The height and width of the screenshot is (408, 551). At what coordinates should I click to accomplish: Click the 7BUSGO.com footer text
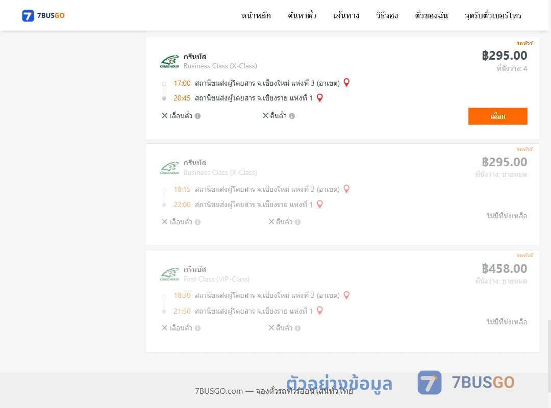click(274, 391)
